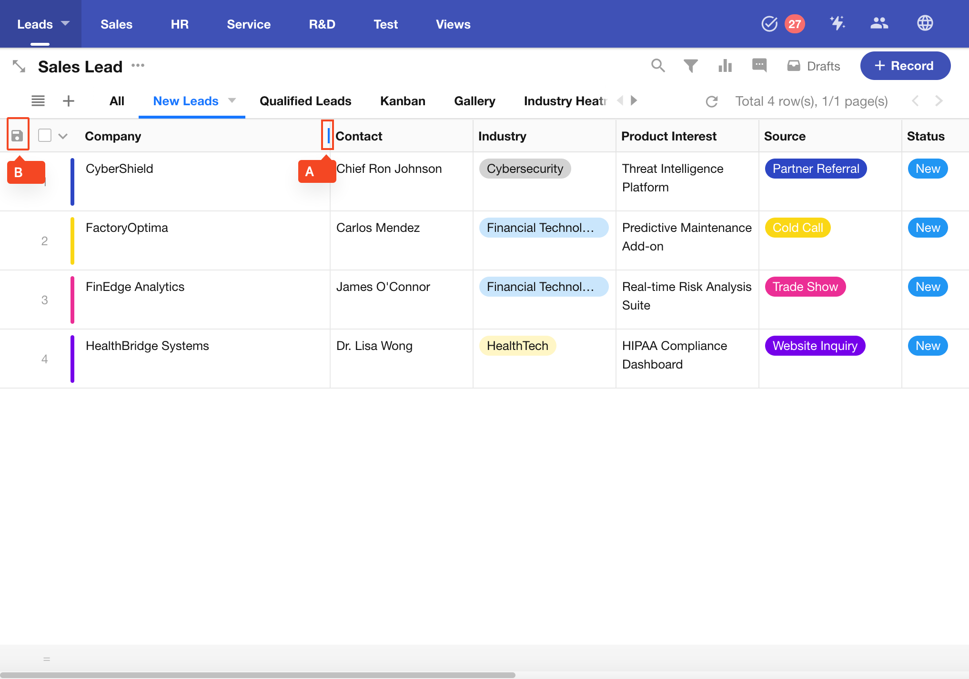Expand the Leads app dropdown arrow
Screen dimensions: 969x679
click(x=65, y=23)
